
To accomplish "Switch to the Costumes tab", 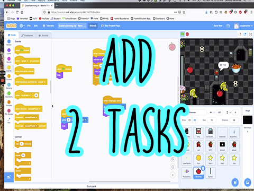I will (x=27, y=36).
